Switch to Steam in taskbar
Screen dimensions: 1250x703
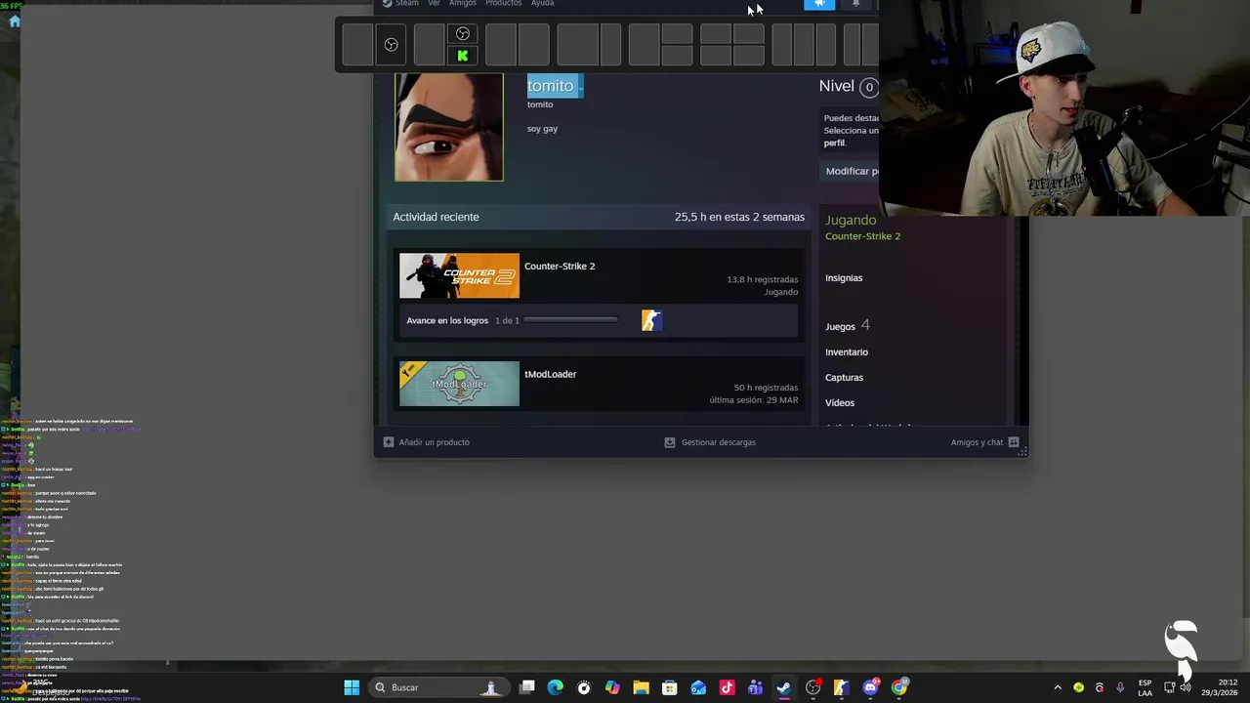pyautogui.click(x=784, y=687)
